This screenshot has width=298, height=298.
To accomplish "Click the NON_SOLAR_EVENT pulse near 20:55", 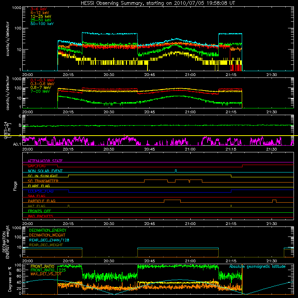I will click(x=176, y=171).
